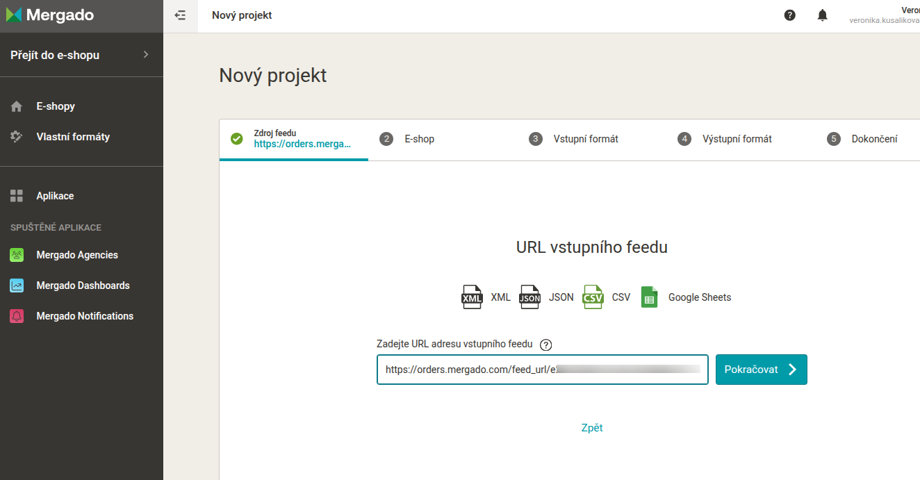Open Vlastní formáty in the sidebar
The width and height of the screenshot is (920, 480).
pos(72,137)
